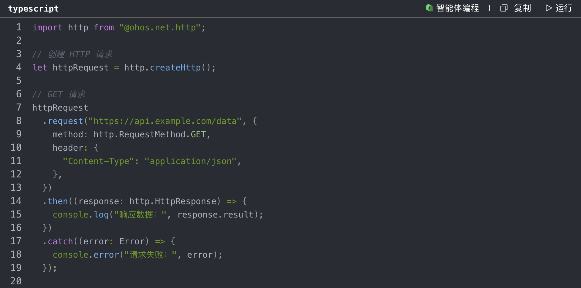Select line number 7 in gutter
The width and height of the screenshot is (581, 288).
tap(19, 108)
